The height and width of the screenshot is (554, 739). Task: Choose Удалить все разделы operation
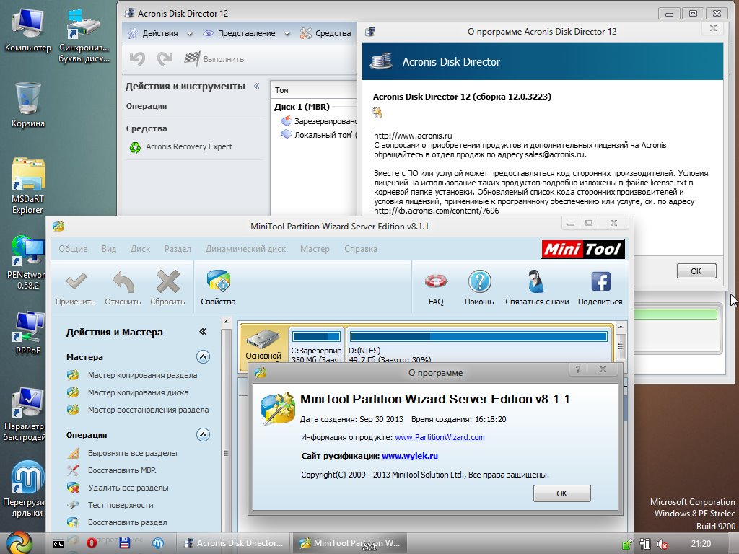118,488
